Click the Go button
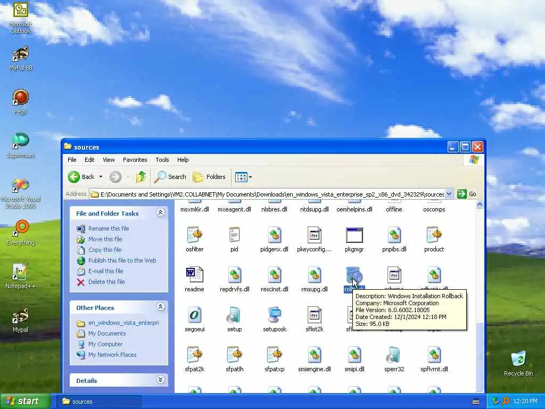 coord(467,194)
